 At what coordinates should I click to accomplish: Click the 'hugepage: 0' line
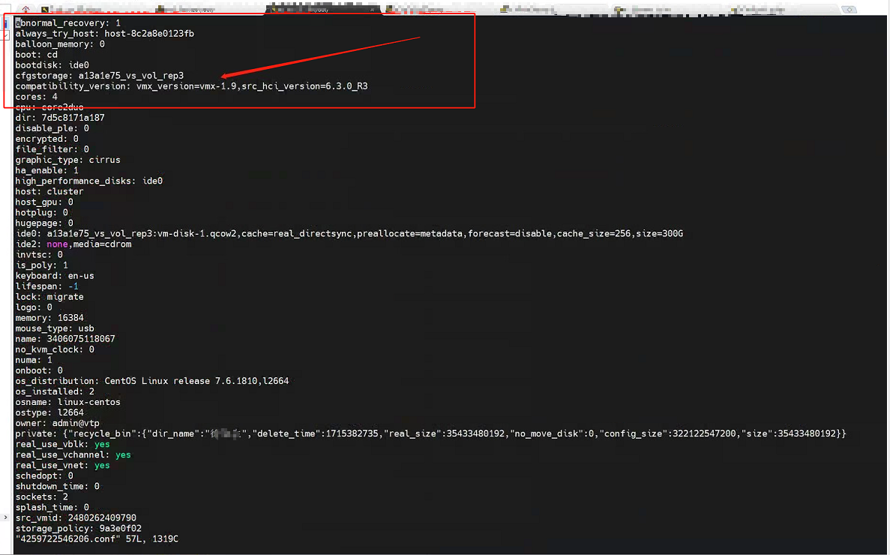44,223
